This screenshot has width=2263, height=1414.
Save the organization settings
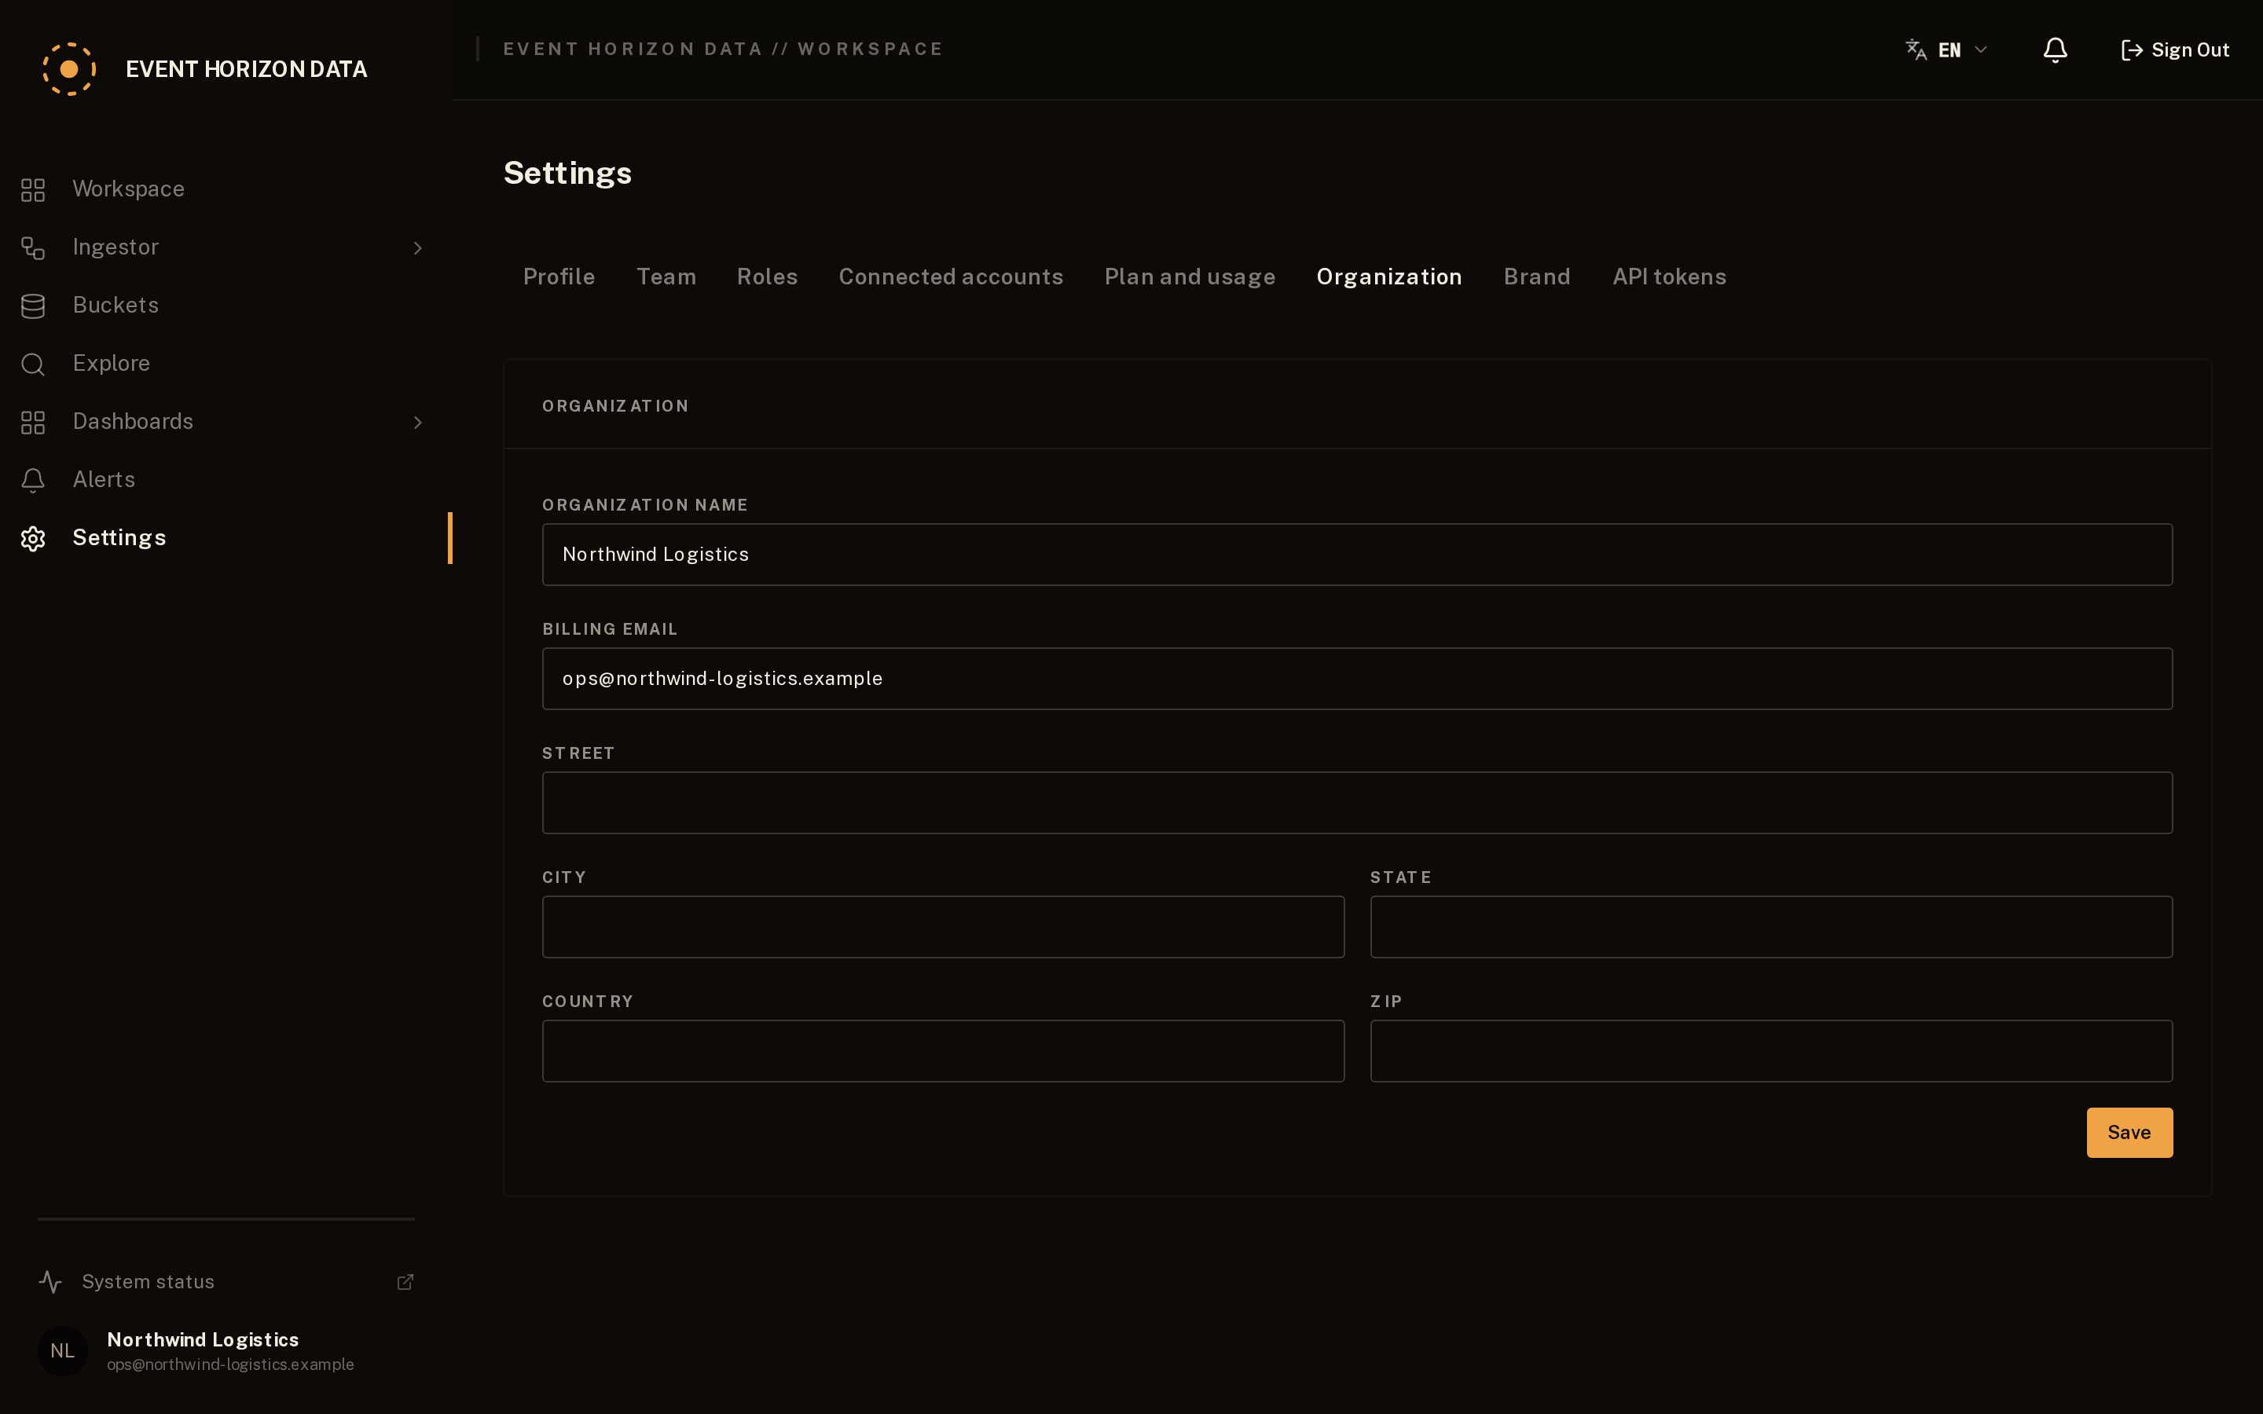pos(2129,1133)
